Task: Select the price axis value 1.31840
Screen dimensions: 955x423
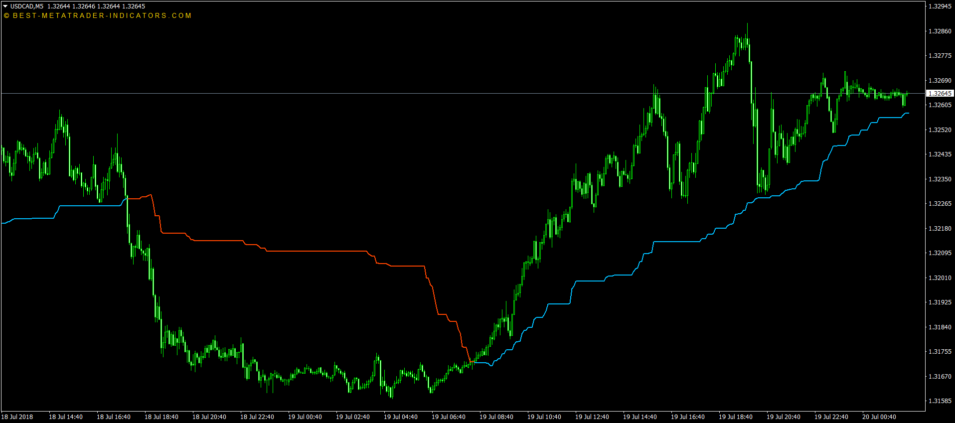Action: point(940,327)
